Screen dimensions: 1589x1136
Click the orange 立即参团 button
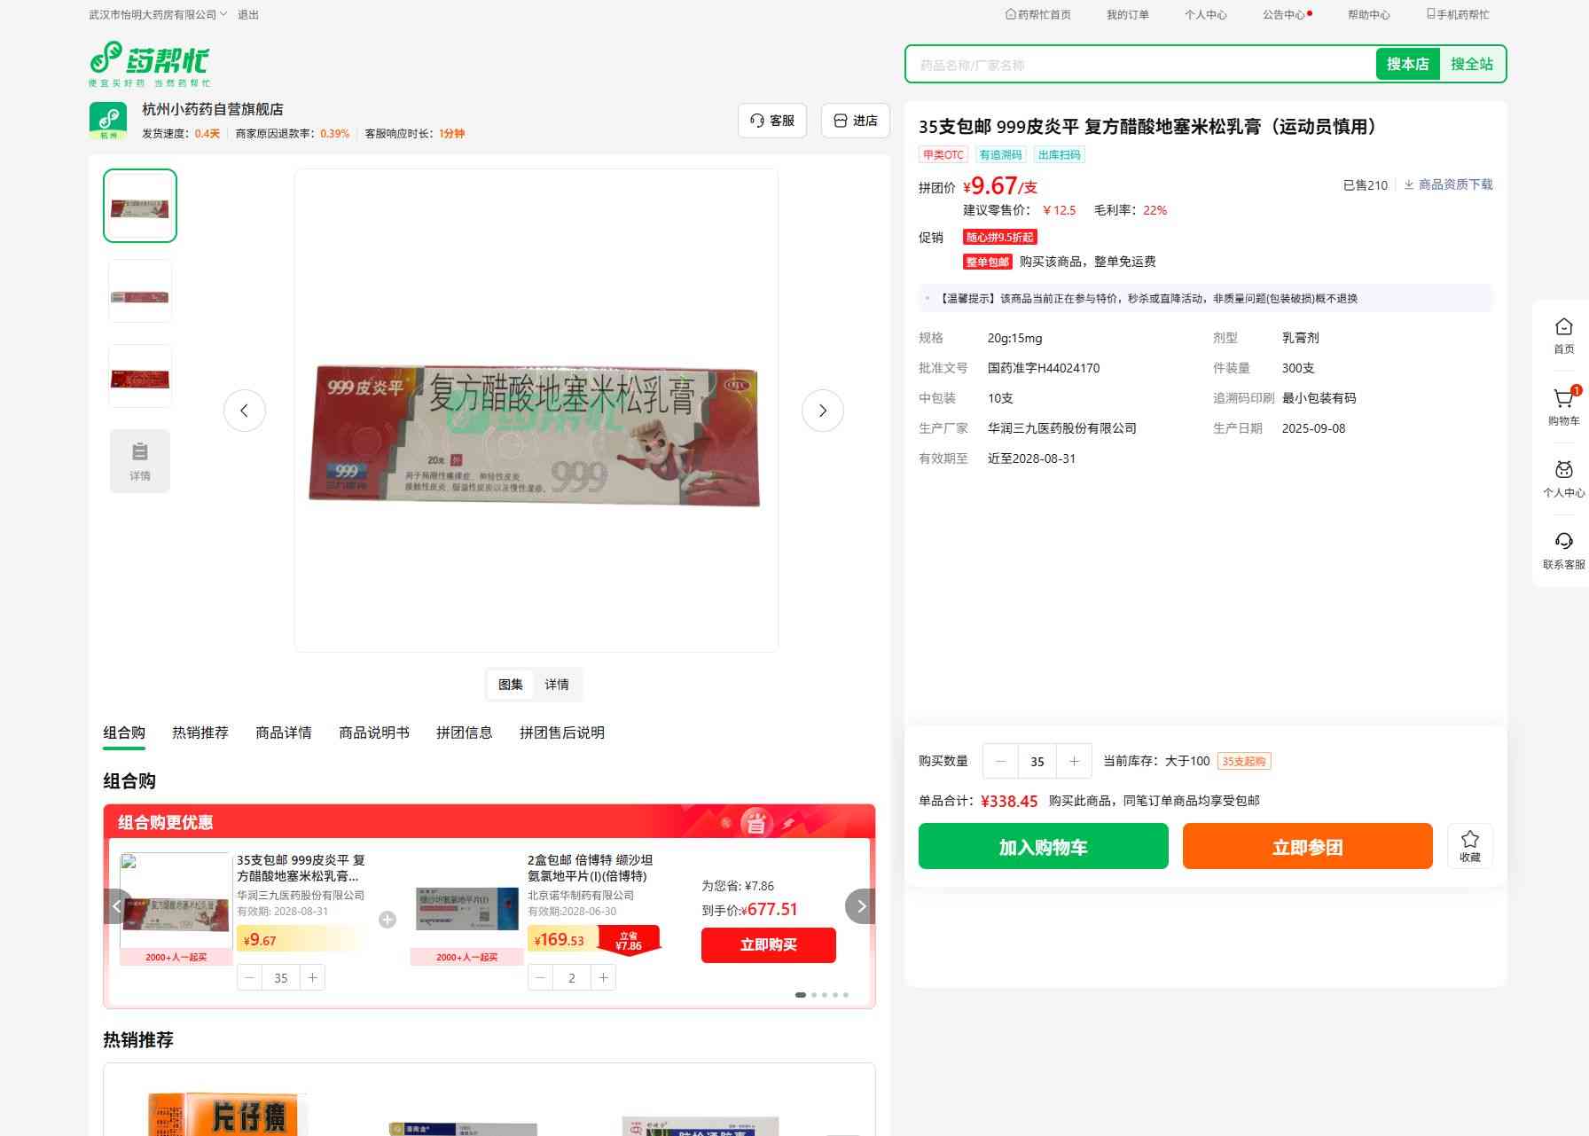pyautogui.click(x=1307, y=846)
